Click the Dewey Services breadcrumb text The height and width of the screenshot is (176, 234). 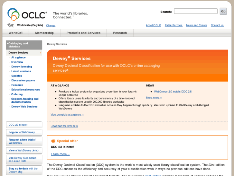[x=57, y=44]
